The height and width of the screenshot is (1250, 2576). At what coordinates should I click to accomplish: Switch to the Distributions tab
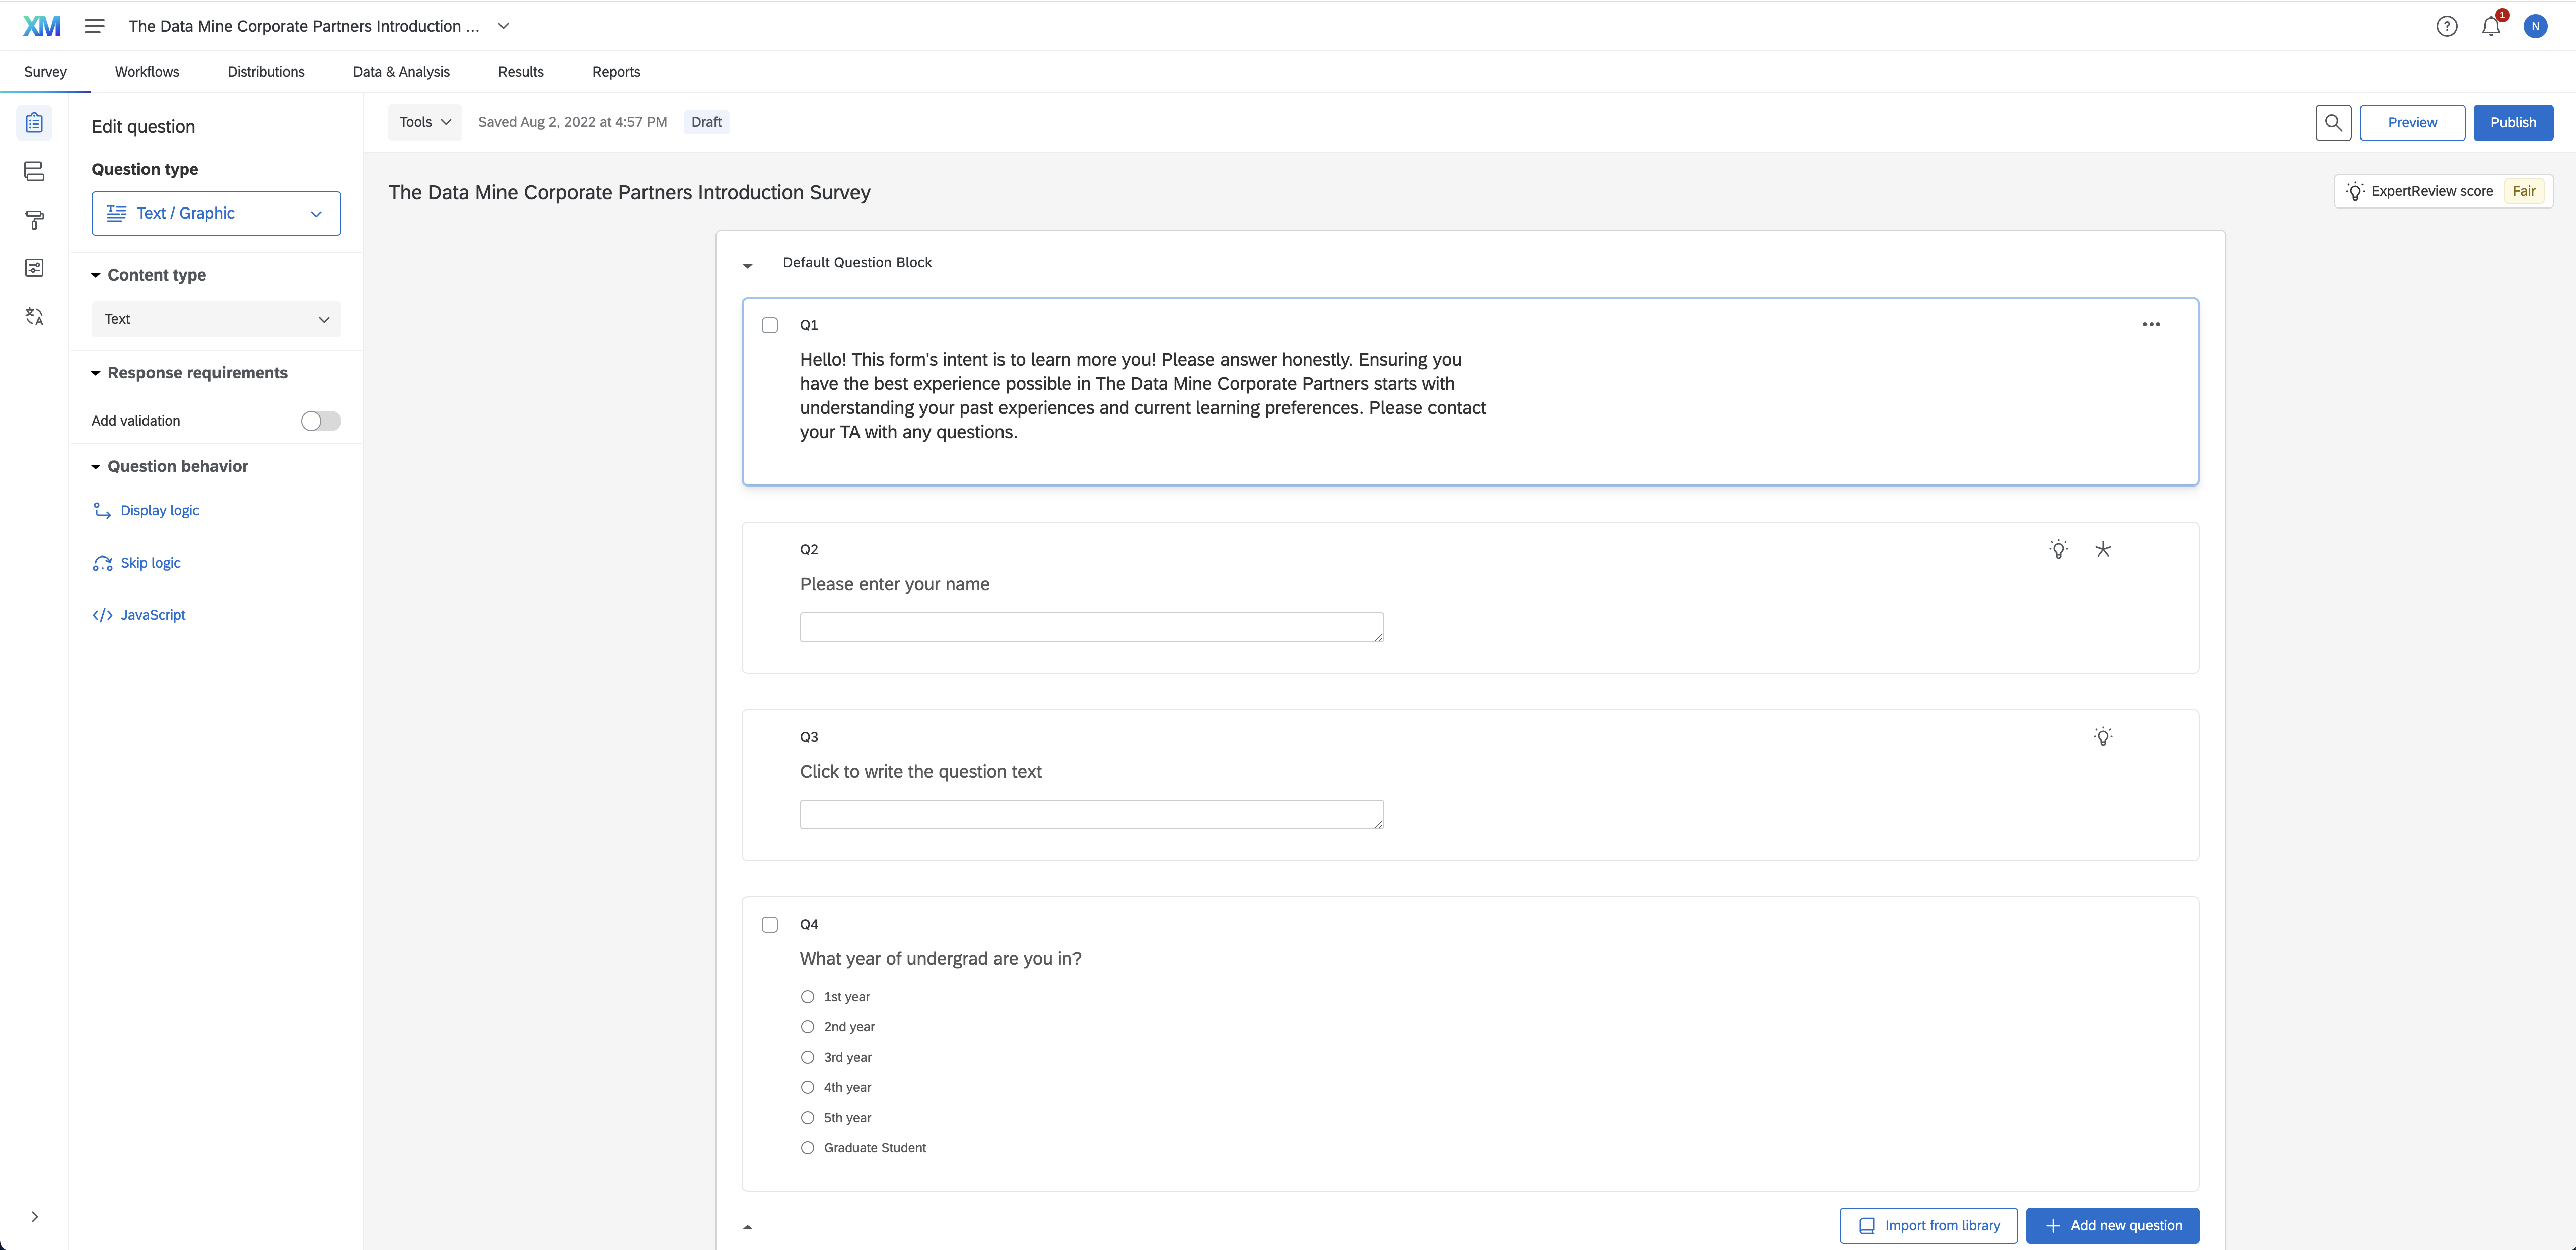(266, 72)
